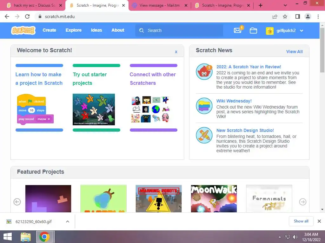Show hidden system tray icons
The width and height of the screenshot is (325, 243).
click(280, 237)
